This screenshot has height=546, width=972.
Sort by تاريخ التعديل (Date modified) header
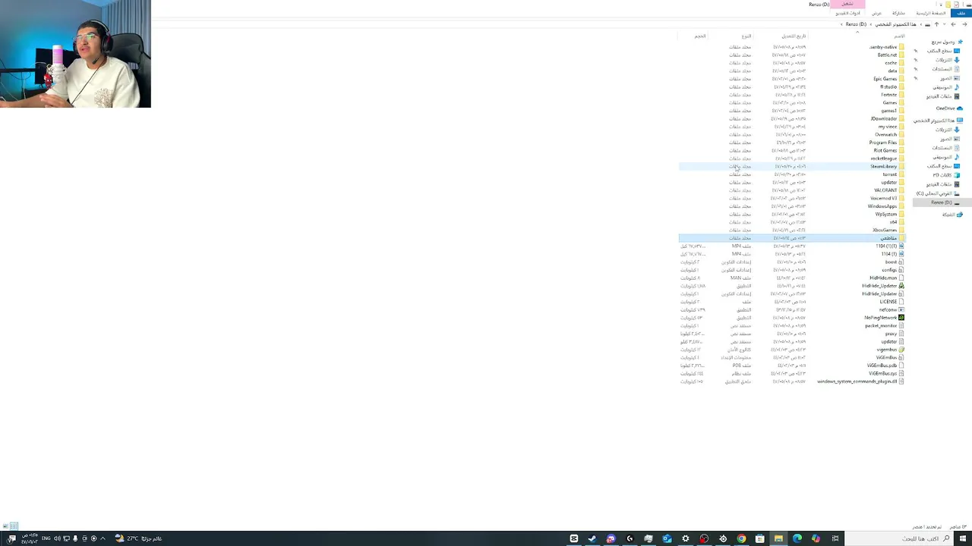(x=794, y=36)
